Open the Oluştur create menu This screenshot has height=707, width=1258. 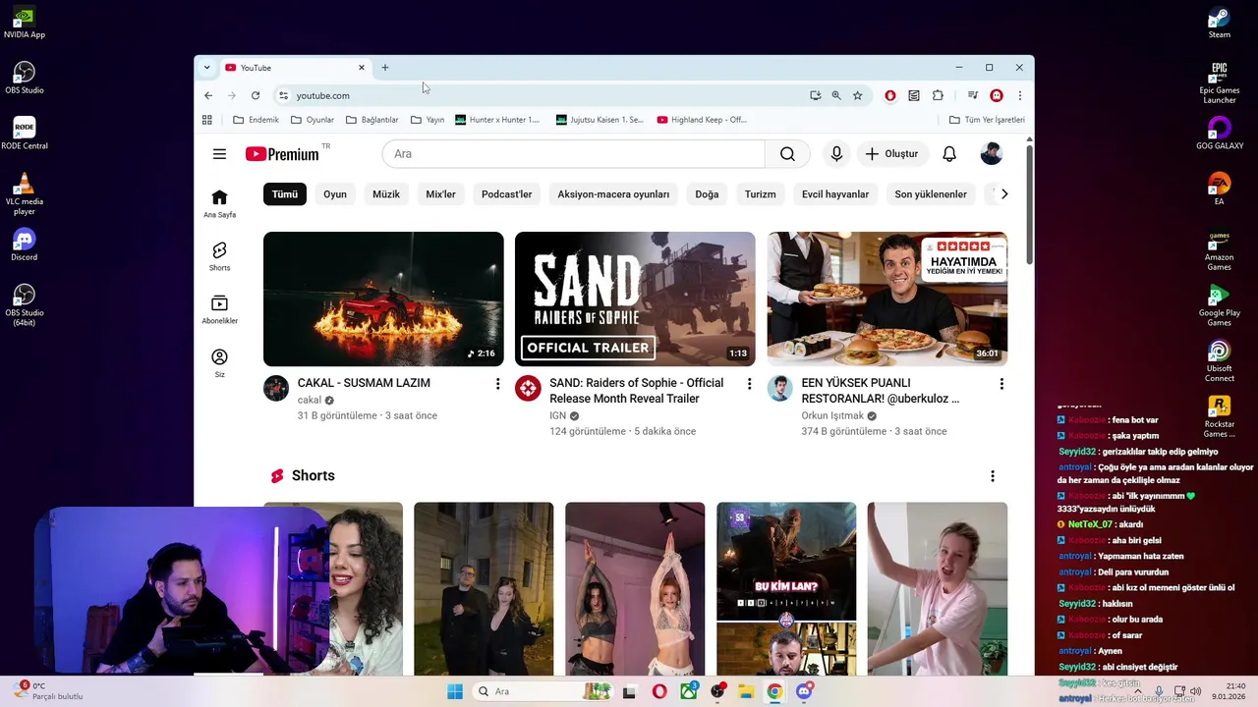[890, 154]
